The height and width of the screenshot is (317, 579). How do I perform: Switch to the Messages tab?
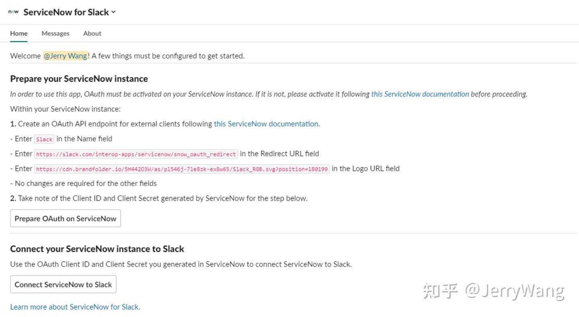[55, 33]
